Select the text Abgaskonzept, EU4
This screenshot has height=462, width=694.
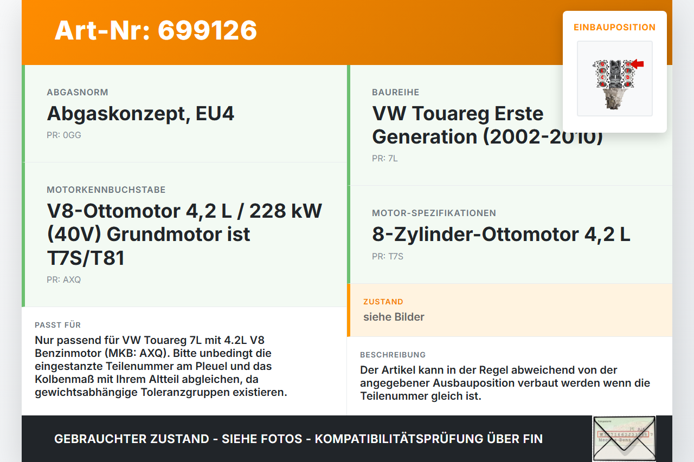coord(140,114)
